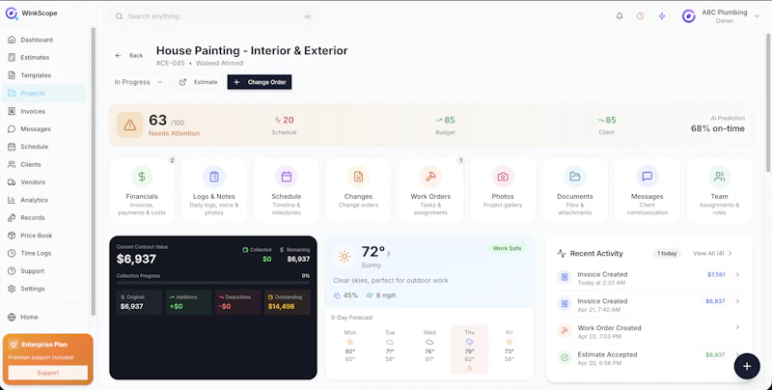Expand the $7,561 Invoice Created entry chevron
This screenshot has width=772, height=390.
737,275
